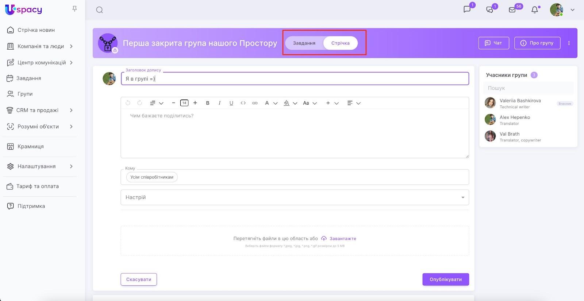The image size is (584, 301).
Task: Expand the Компанія та люди chevron
Action: click(71, 46)
